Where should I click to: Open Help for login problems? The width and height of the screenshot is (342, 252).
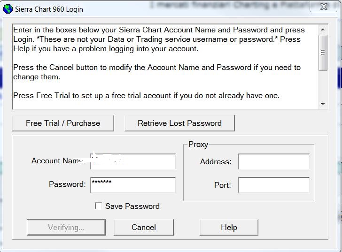229,228
